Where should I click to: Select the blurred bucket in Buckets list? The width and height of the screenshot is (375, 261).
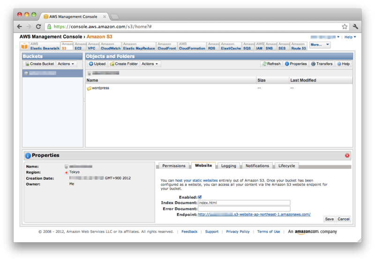click(52, 73)
